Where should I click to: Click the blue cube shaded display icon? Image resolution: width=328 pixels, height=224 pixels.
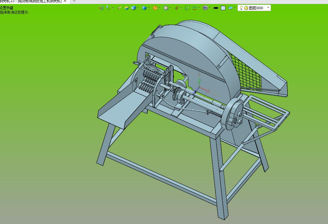pyautogui.click(x=134, y=8)
